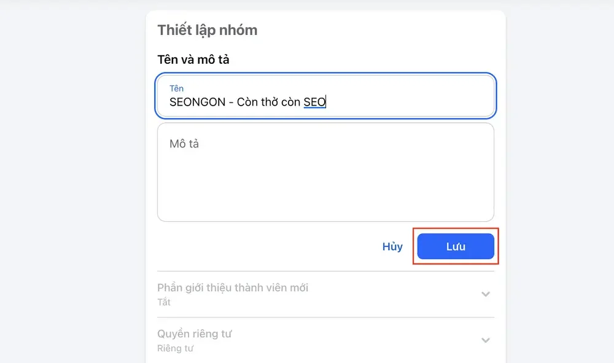Click the Thiết lập nhóm heading
The height and width of the screenshot is (363, 614).
coord(207,29)
